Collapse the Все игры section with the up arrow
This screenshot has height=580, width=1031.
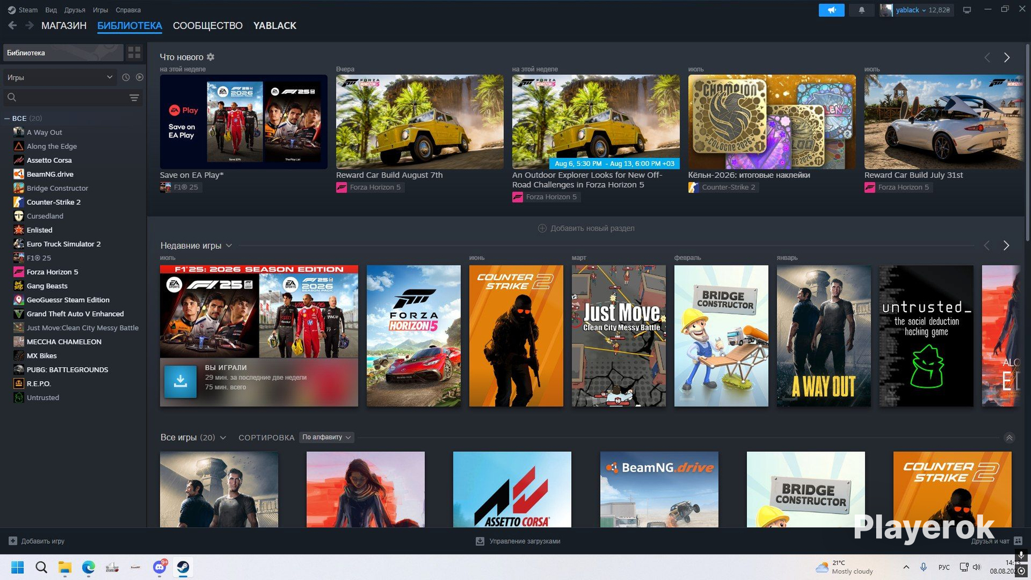pyautogui.click(x=1009, y=438)
